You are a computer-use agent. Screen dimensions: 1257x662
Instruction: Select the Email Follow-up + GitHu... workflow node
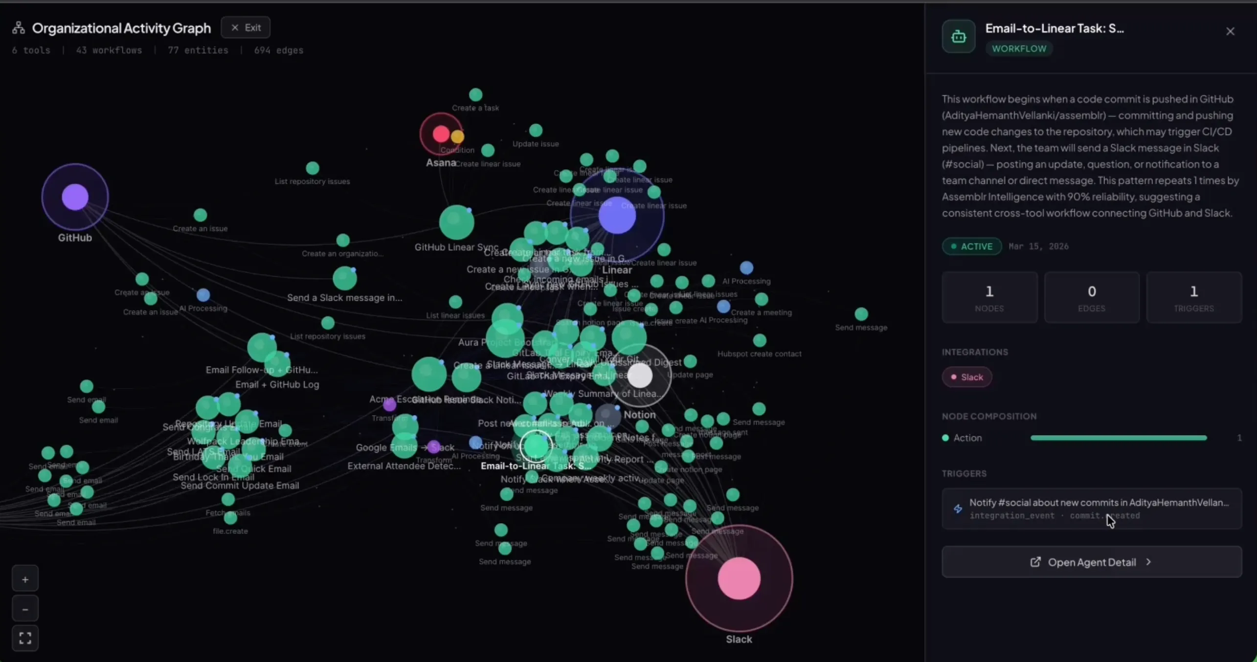point(262,348)
